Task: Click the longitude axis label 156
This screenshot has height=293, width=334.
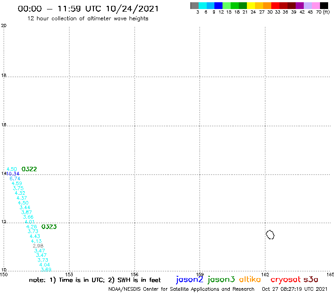Action: 135,275
